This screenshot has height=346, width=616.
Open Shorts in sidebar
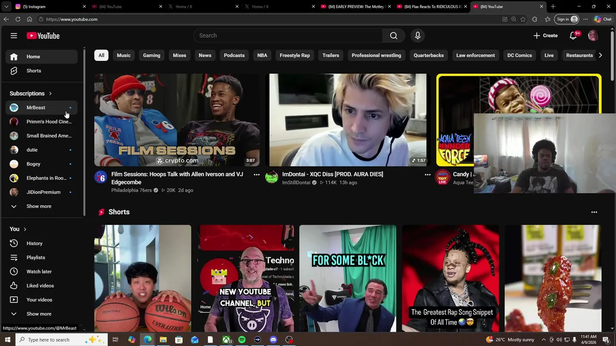[x=41, y=71]
